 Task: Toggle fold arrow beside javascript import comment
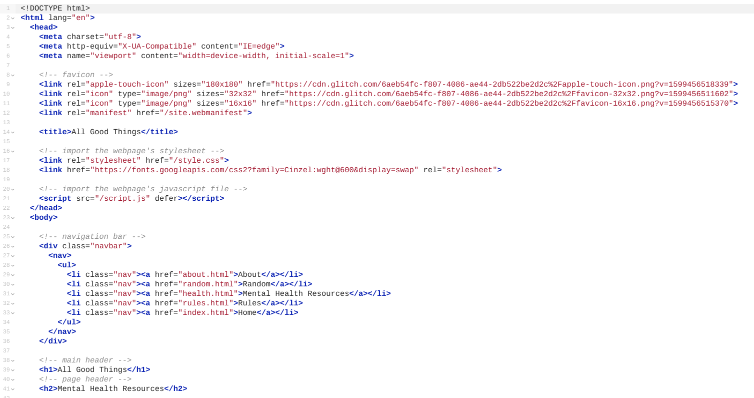(13, 189)
